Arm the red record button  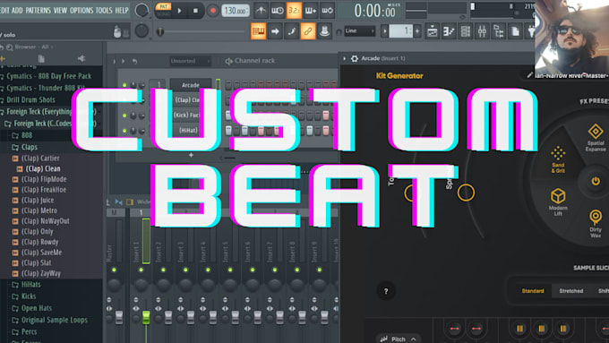[212, 11]
